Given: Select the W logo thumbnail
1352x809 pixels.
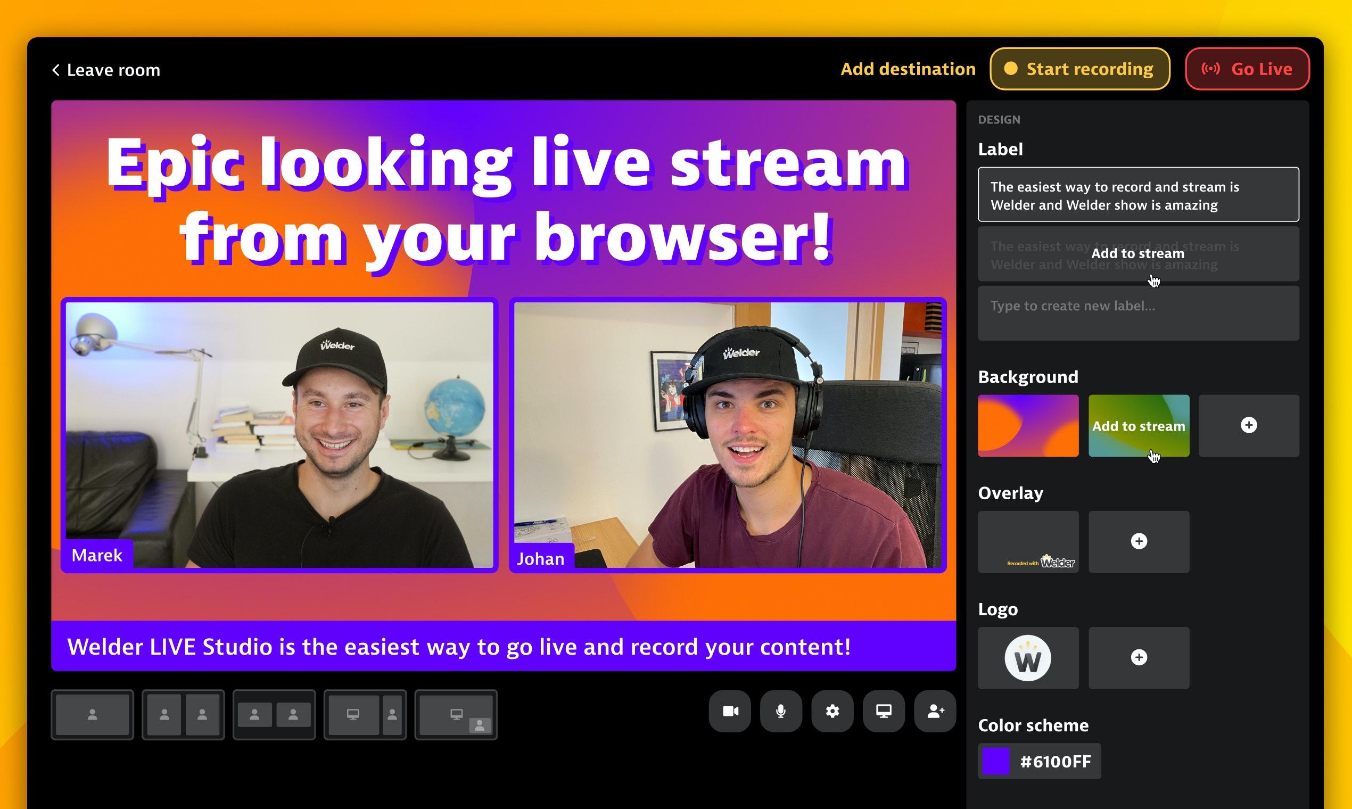Looking at the screenshot, I should 1028,658.
